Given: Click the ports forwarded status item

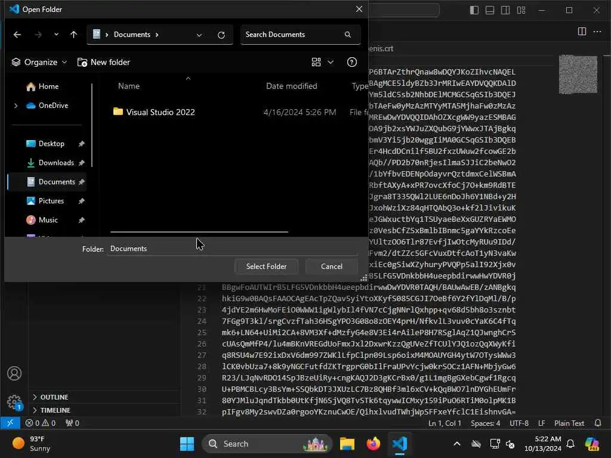Looking at the screenshot, I should (x=72, y=423).
